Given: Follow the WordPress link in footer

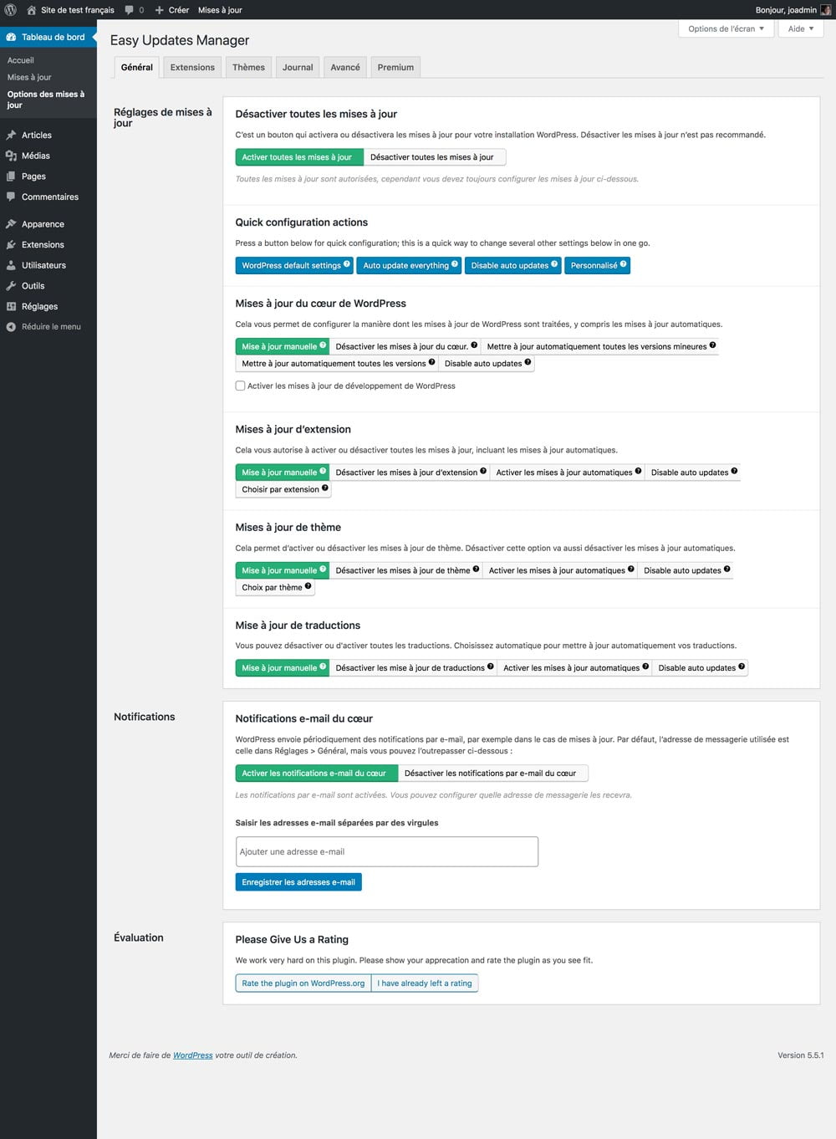Looking at the screenshot, I should coord(192,1055).
